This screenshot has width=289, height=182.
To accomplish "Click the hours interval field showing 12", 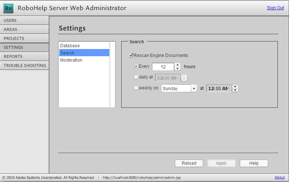I will (x=163, y=67).
